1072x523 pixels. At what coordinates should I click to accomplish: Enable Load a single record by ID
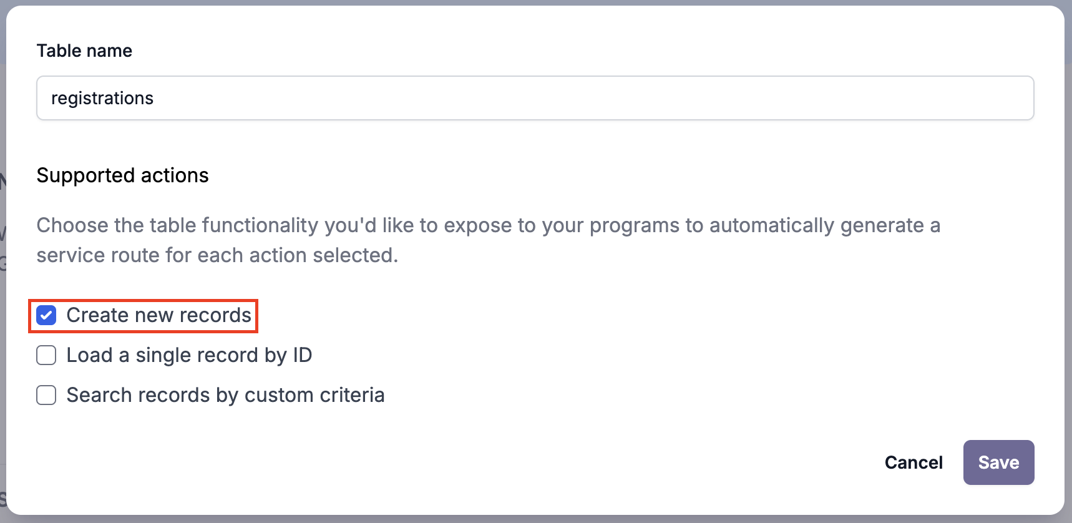[x=46, y=355]
